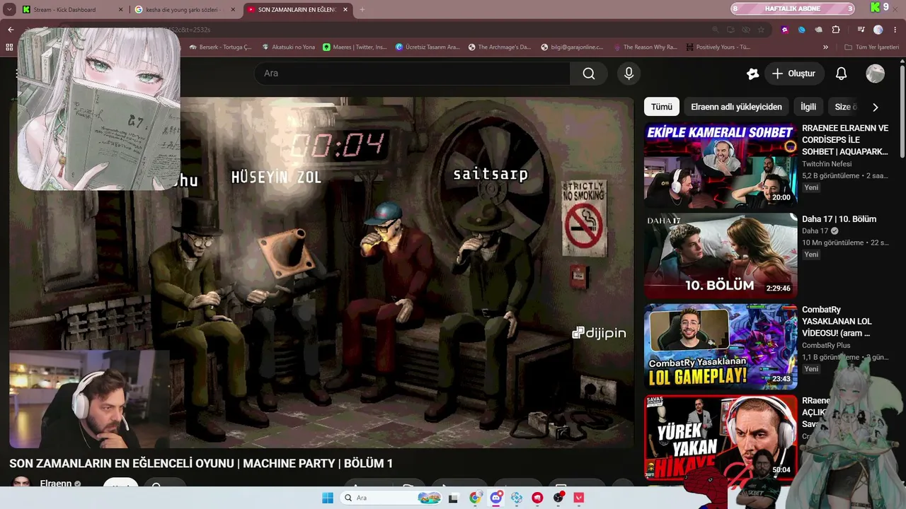The width and height of the screenshot is (906, 509).
Task: Expand the bookmarks overflow chevron
Action: 825,47
